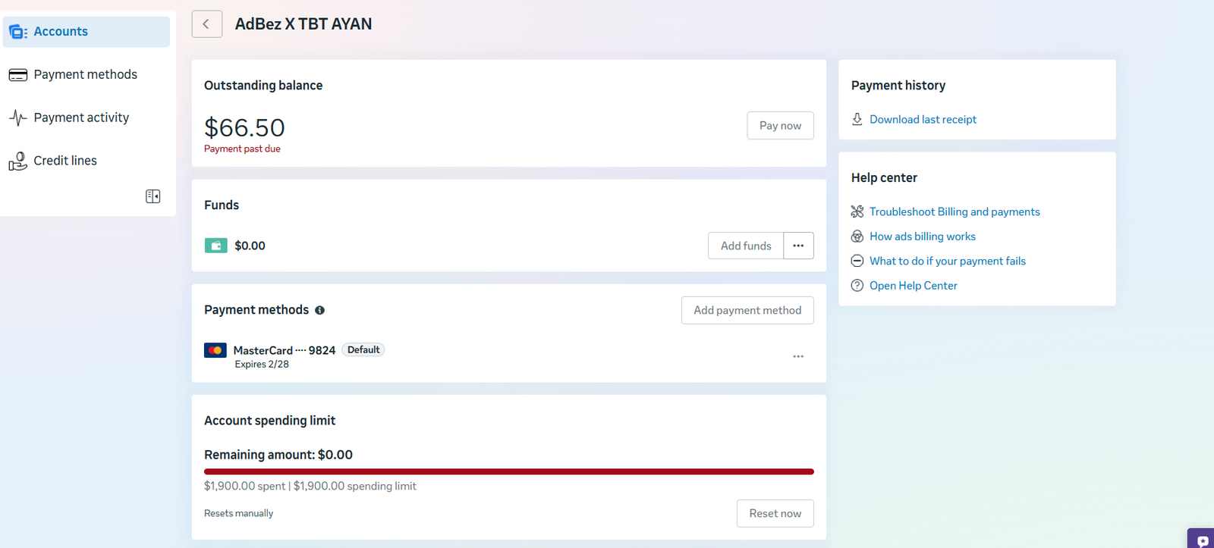Click the Accounts sidebar icon
This screenshot has height=548, width=1214.
click(x=18, y=32)
